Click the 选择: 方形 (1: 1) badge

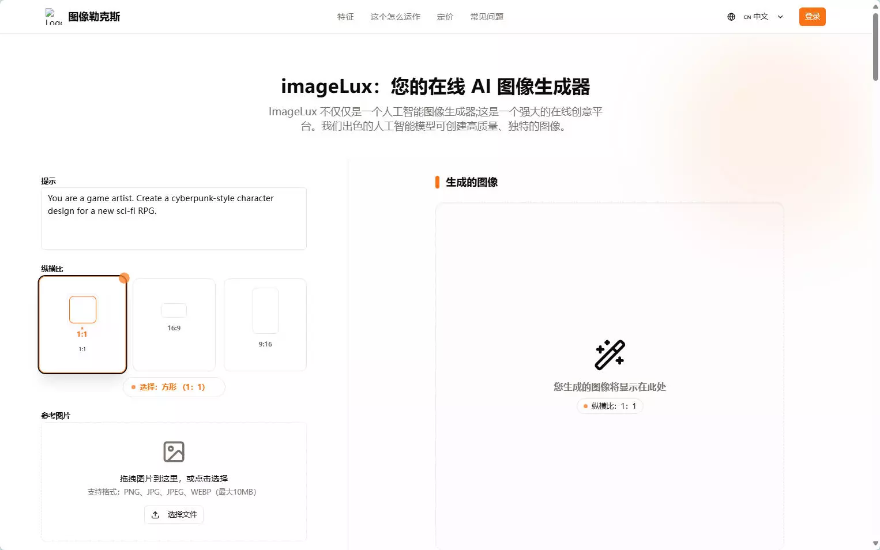174,387
